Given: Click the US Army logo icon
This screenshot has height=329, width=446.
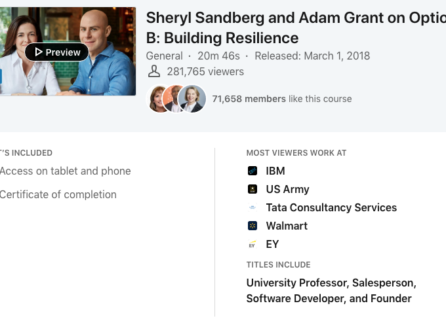Looking at the screenshot, I should (253, 189).
